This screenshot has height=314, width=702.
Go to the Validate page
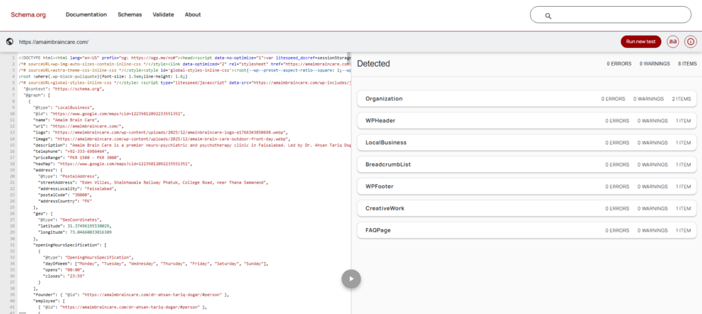pos(163,15)
